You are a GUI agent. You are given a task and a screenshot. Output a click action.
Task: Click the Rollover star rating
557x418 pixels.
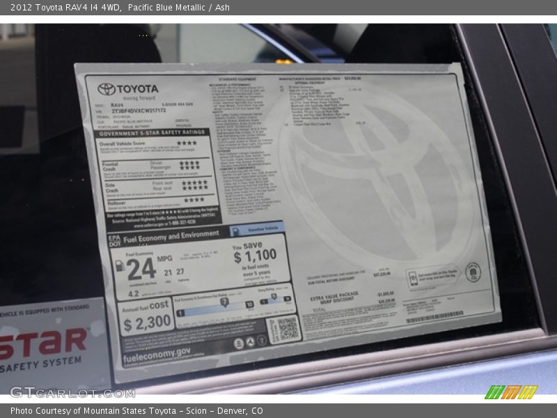point(194,200)
